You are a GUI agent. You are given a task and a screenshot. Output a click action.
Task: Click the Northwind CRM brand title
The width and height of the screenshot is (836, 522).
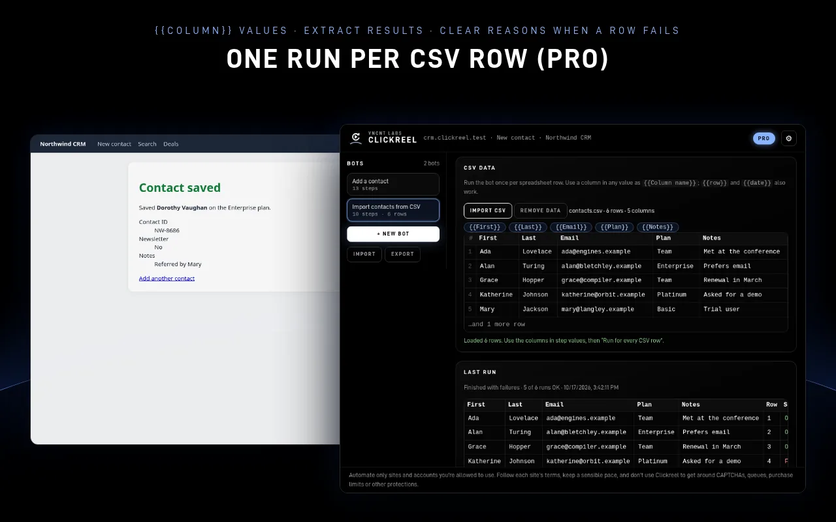click(63, 144)
